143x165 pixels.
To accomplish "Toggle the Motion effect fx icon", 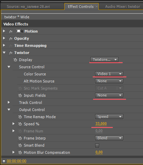I will pos(11,31).
